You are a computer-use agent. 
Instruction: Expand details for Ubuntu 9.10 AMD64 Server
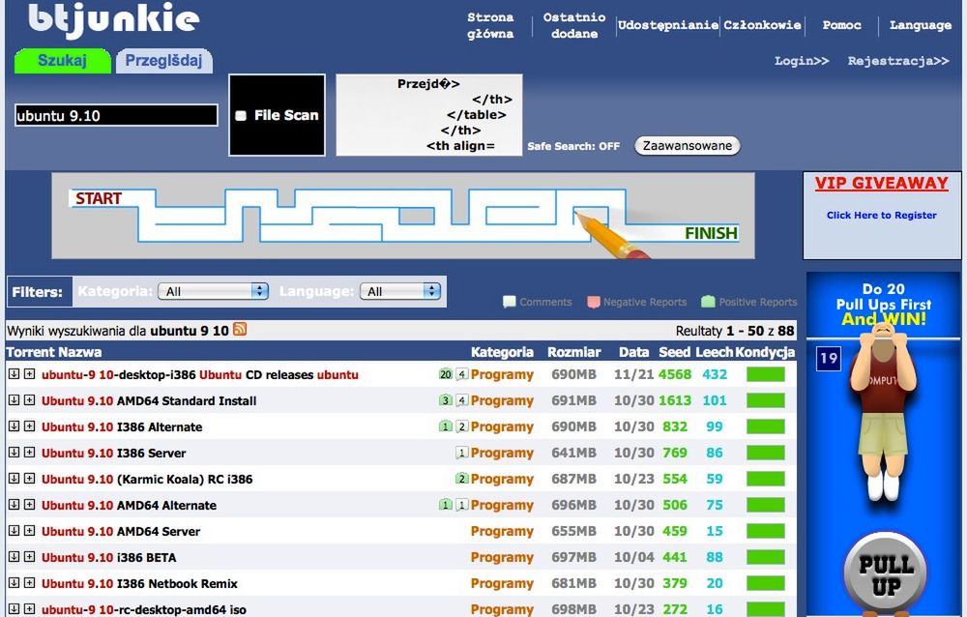pos(29,530)
